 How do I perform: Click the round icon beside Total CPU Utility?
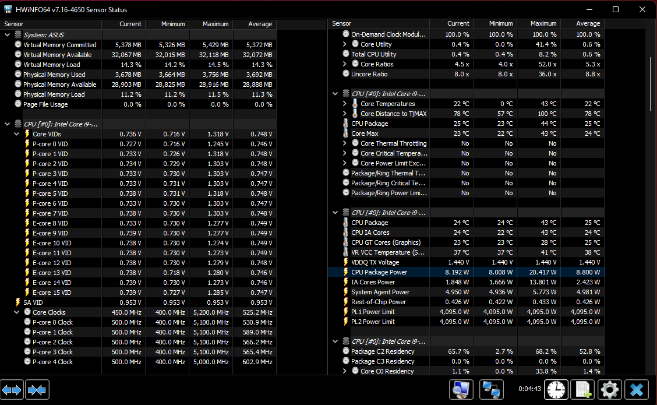pyautogui.click(x=345, y=54)
